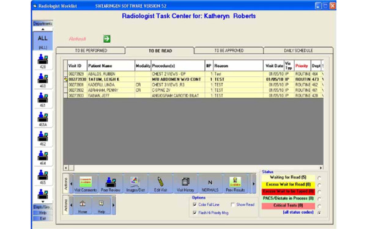Screen dimensions: 367x229
Task: Toggle Flash Hi Priority Msg checkbox
Action: click(x=195, y=213)
